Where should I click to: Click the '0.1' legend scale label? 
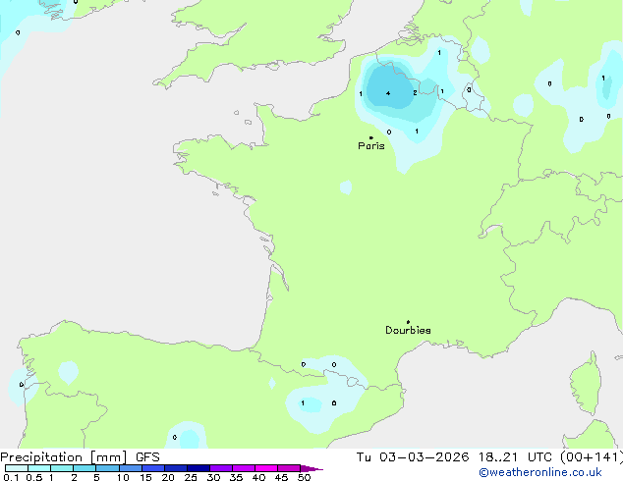click(11, 477)
